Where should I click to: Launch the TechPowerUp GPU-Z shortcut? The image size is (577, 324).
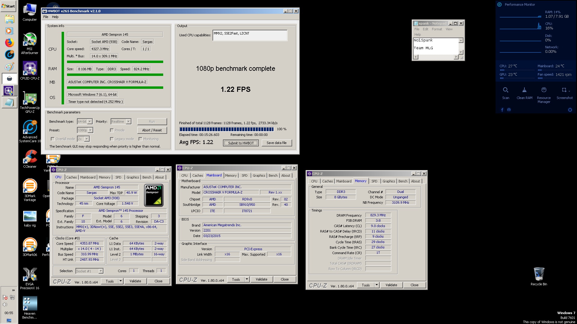(30, 102)
